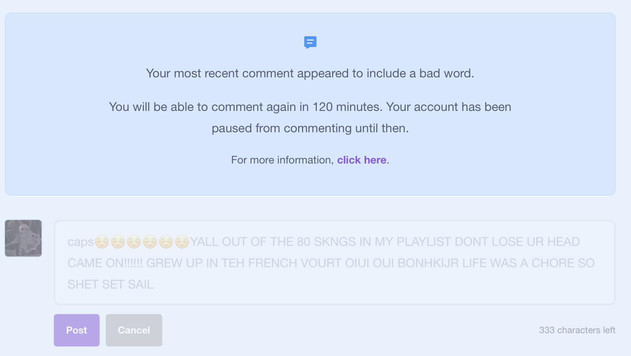Click the third emoji in the comment
This screenshot has height=356, width=631.
[x=134, y=242]
